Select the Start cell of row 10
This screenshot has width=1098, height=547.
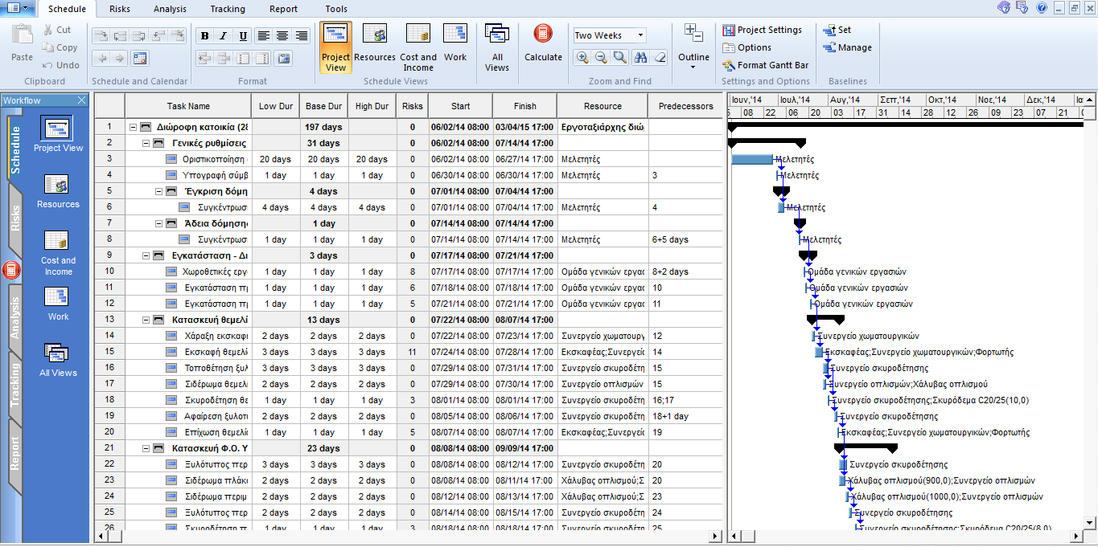pos(460,271)
